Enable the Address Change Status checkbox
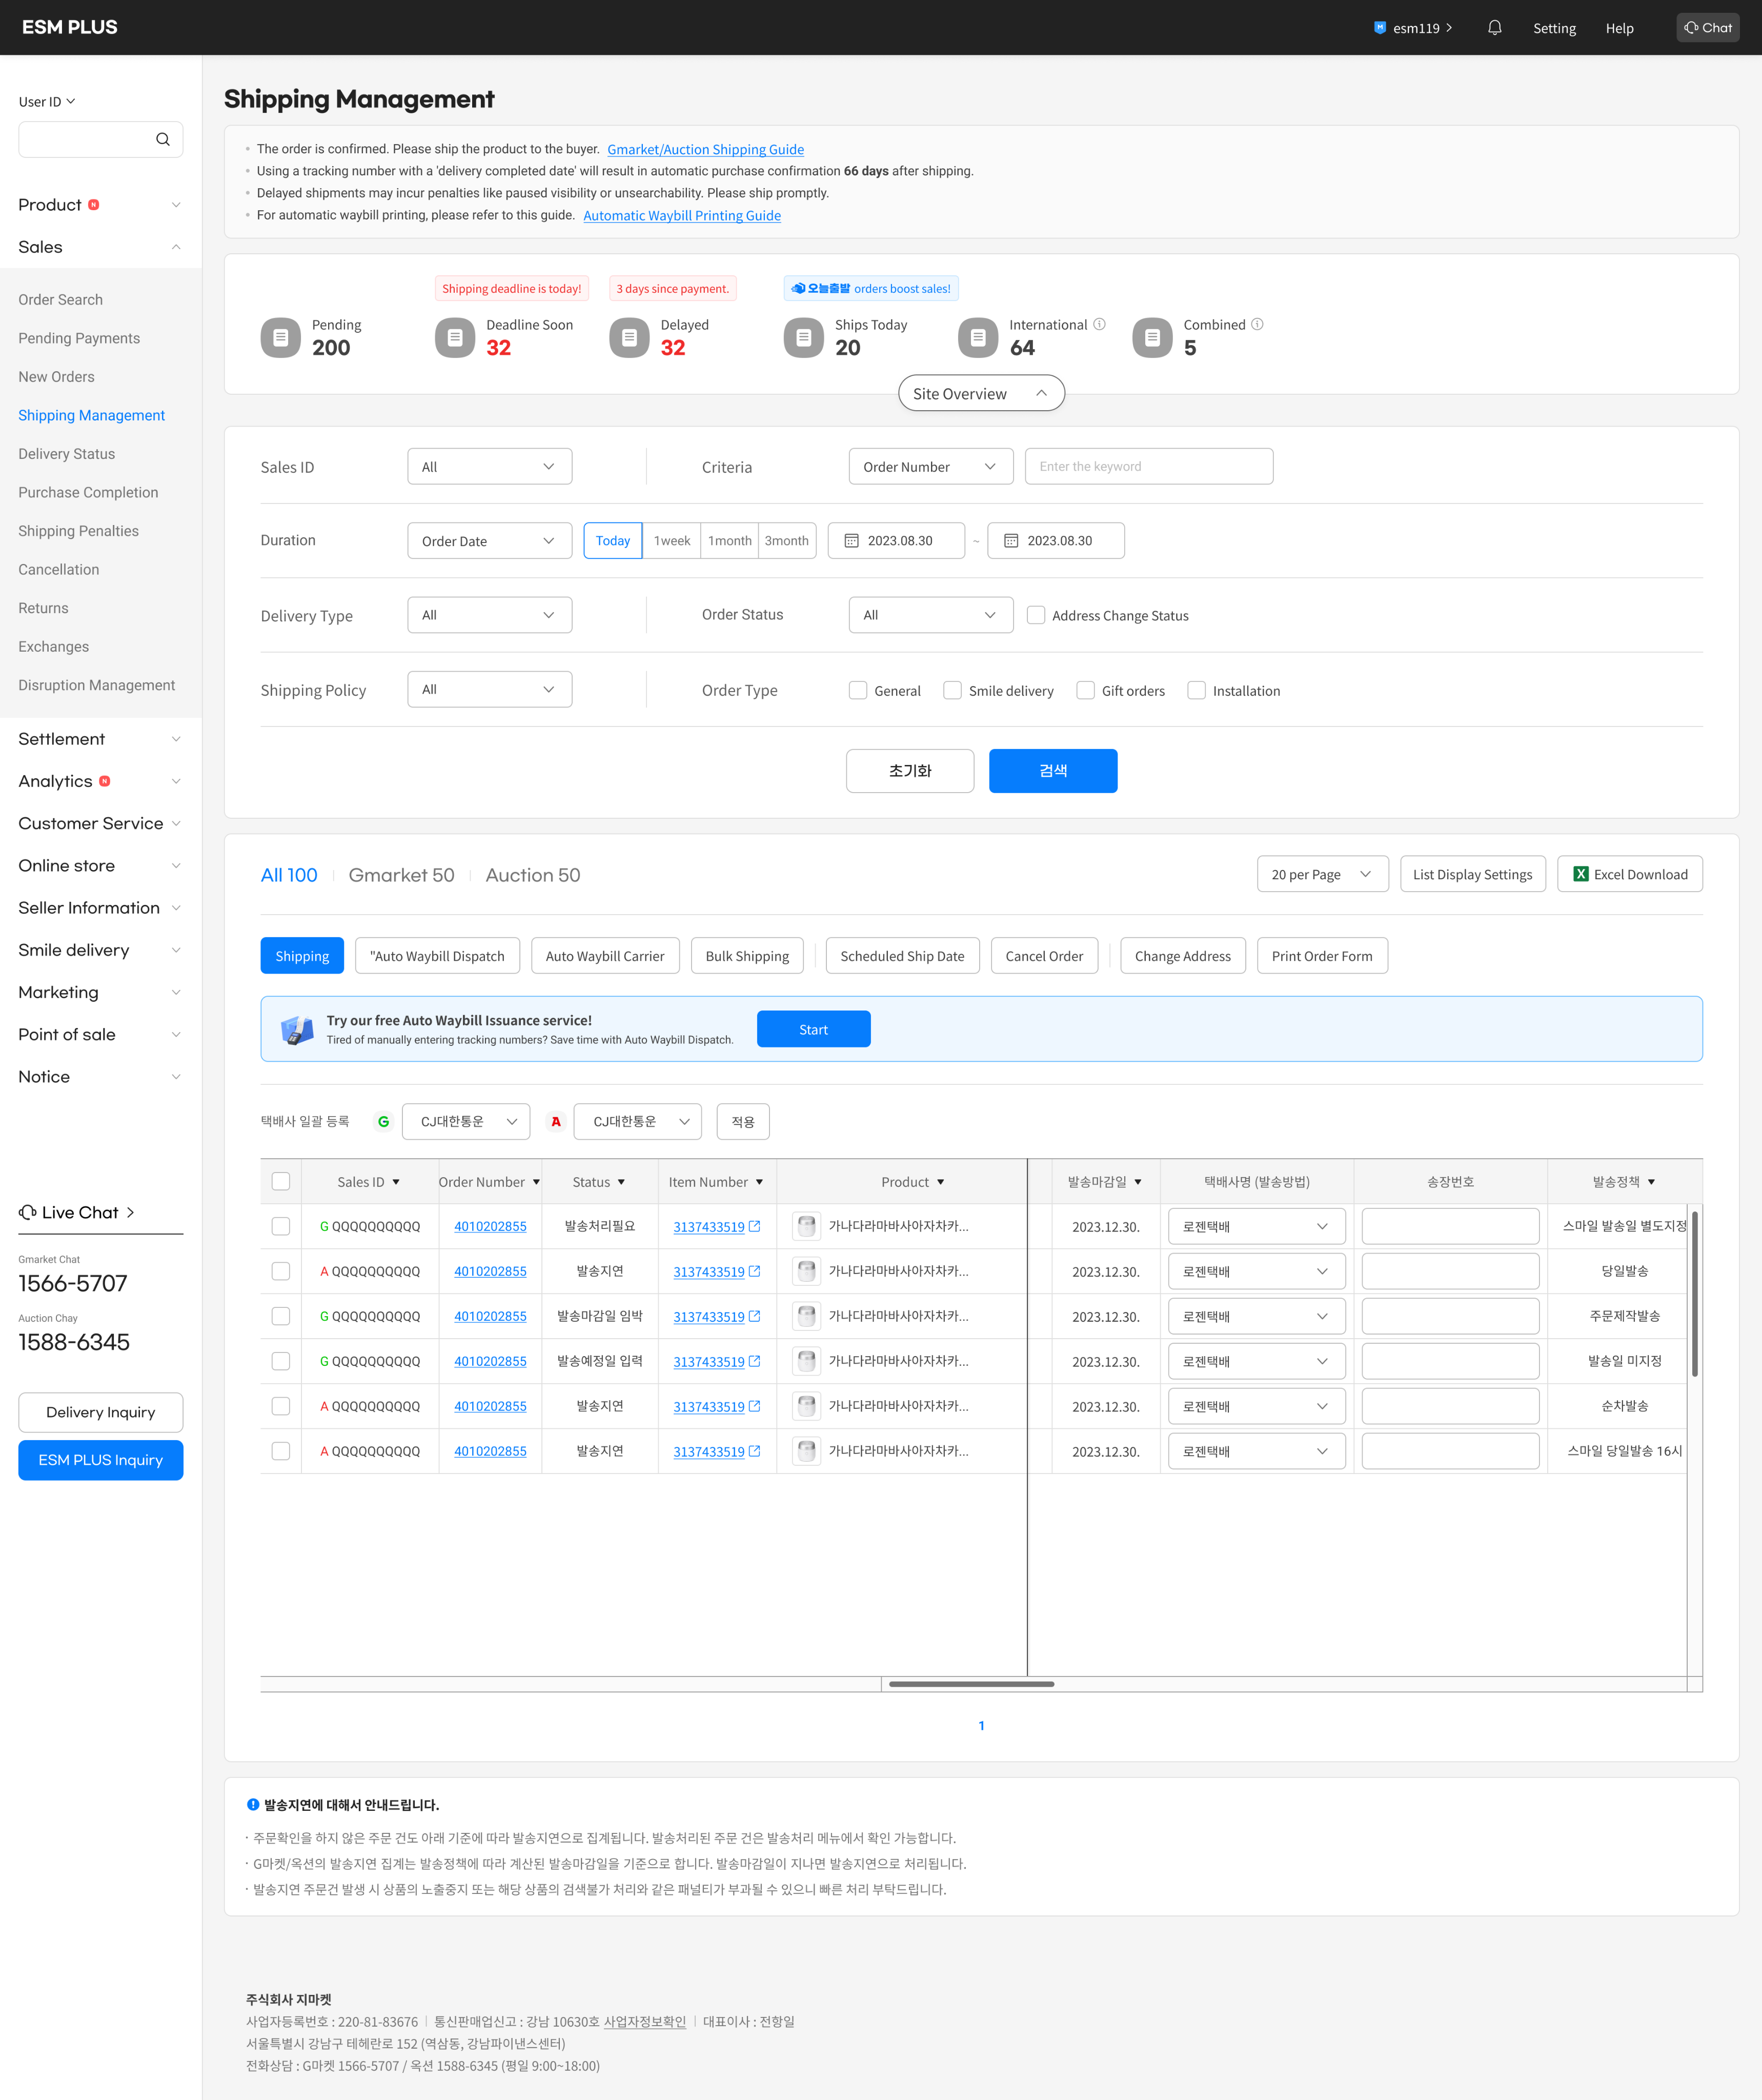This screenshot has width=1762, height=2100. pyautogui.click(x=1036, y=615)
